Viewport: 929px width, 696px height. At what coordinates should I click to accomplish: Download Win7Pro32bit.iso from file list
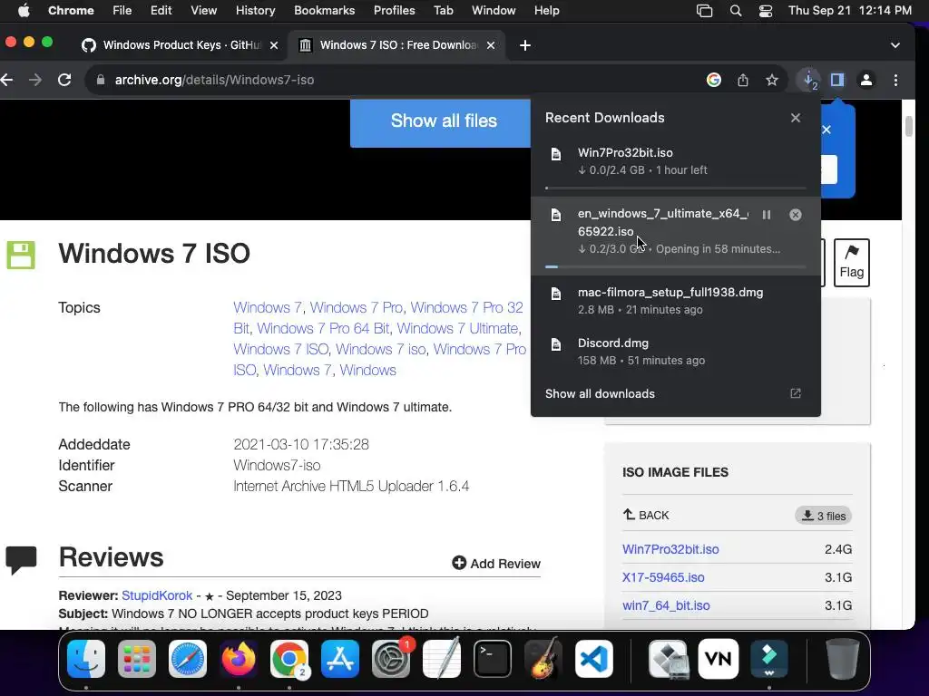(x=670, y=549)
